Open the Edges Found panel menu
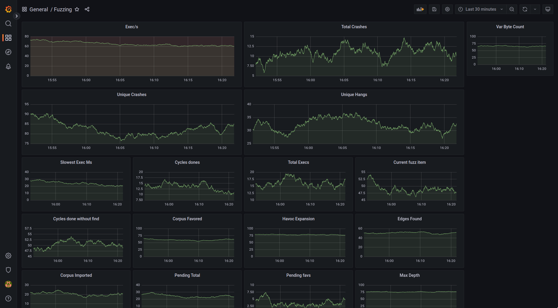This screenshot has width=558, height=308. (410, 219)
